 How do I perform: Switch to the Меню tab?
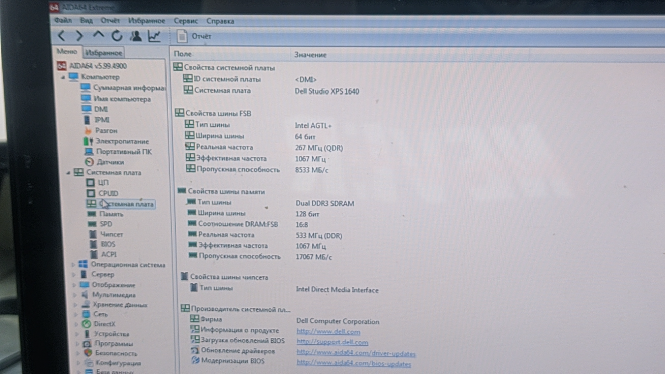[x=67, y=52]
